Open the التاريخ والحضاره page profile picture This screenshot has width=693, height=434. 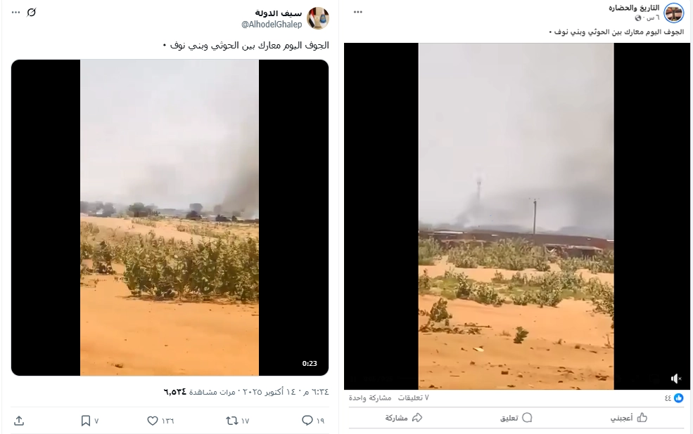click(674, 13)
